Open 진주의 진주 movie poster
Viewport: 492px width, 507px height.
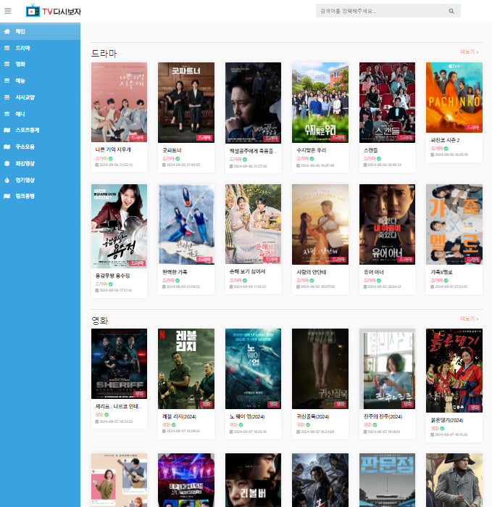pyautogui.click(x=388, y=369)
